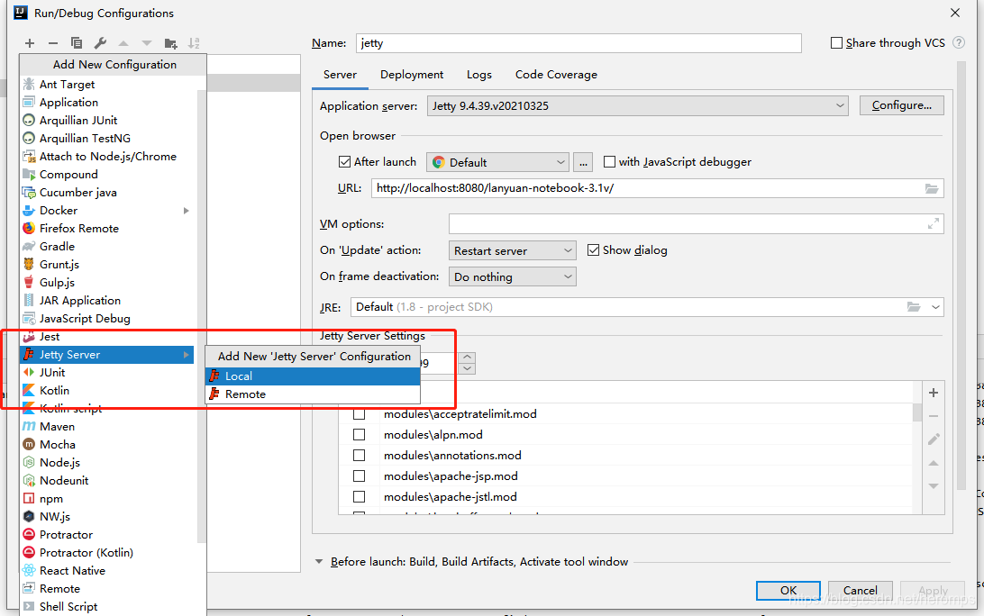Image resolution: width=984 pixels, height=616 pixels.
Task: Select React Native atom icon entry
Action: tap(29, 571)
